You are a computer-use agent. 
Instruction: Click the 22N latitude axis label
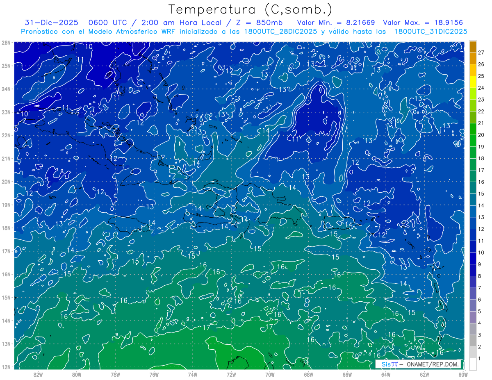click(x=6, y=135)
